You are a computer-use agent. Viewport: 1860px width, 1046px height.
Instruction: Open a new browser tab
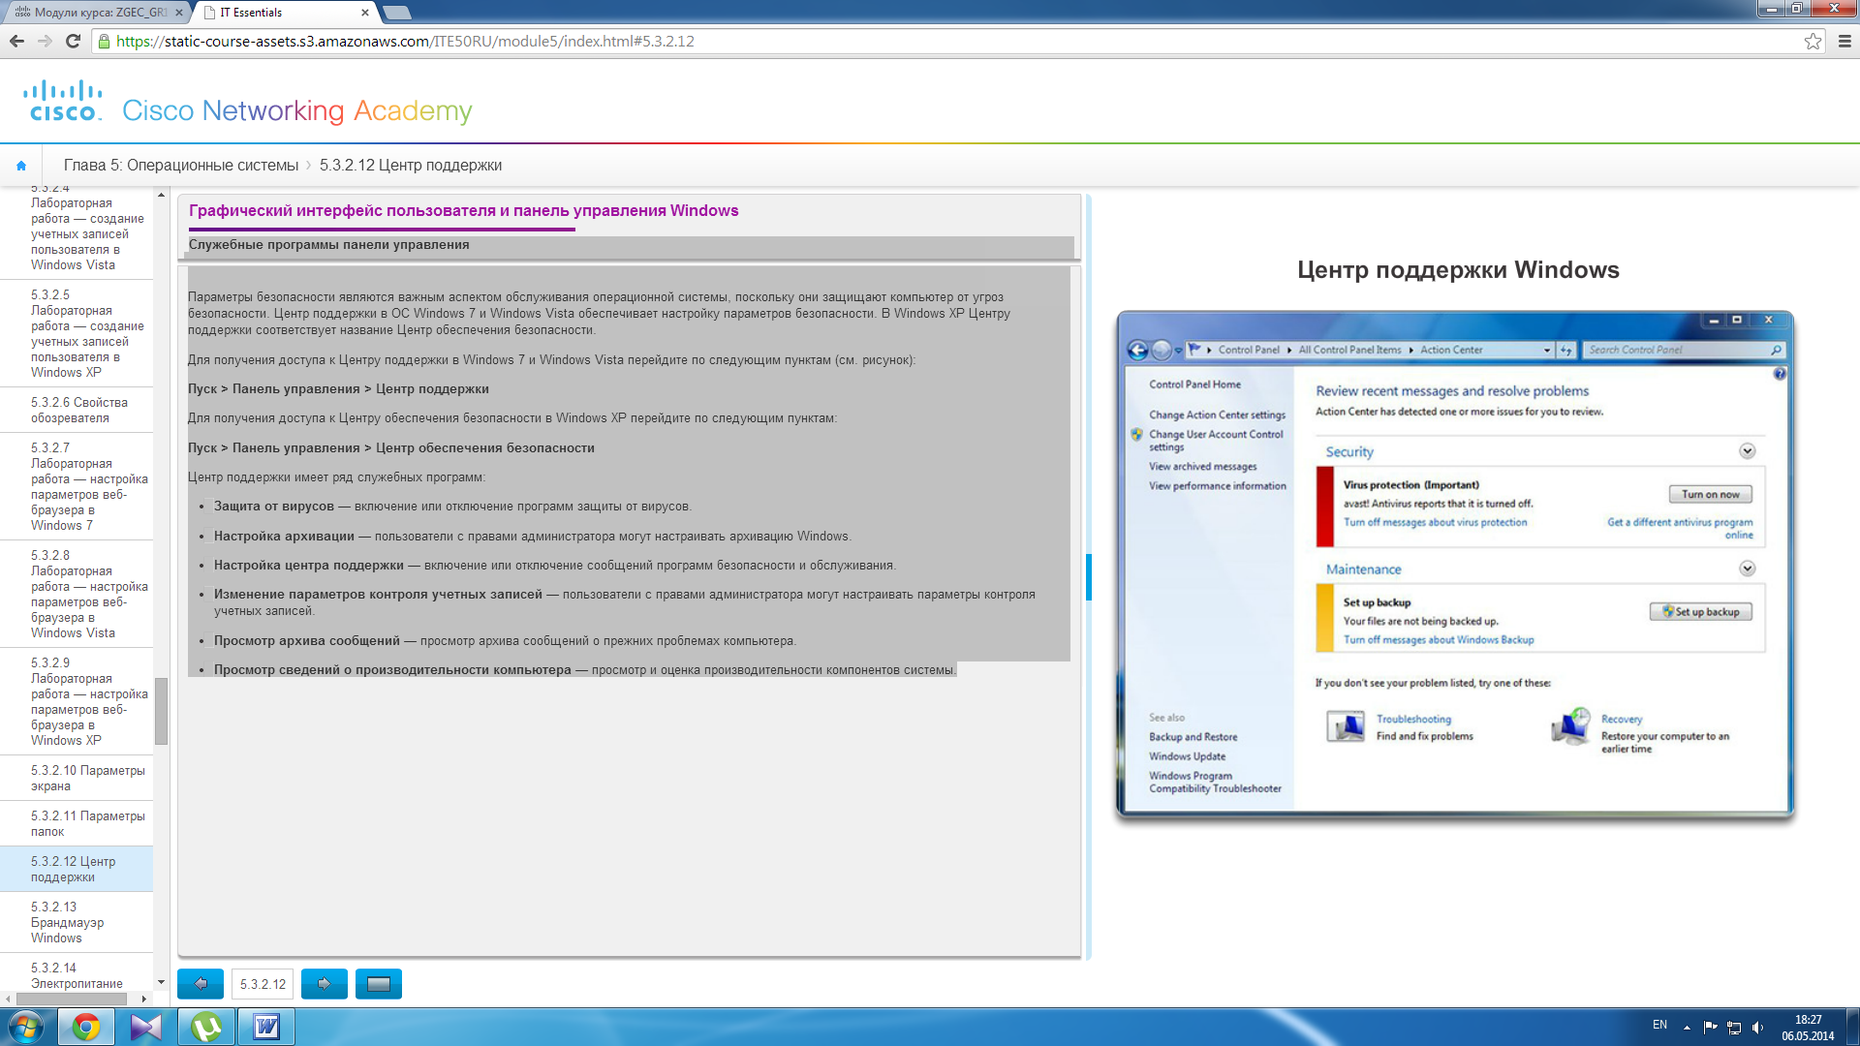(397, 13)
